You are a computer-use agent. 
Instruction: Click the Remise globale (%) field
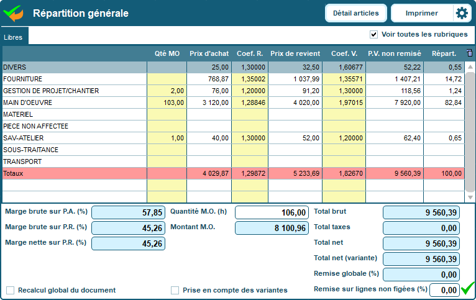point(421,275)
